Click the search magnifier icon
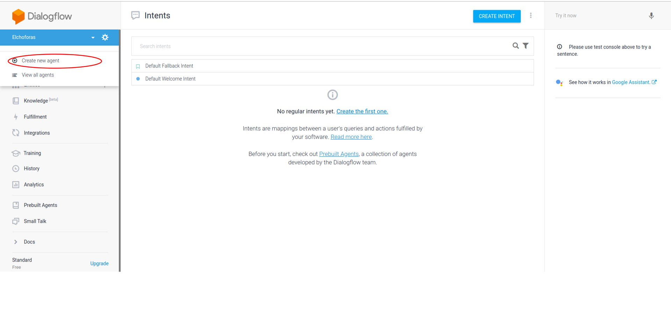671x315 pixels. [515, 46]
